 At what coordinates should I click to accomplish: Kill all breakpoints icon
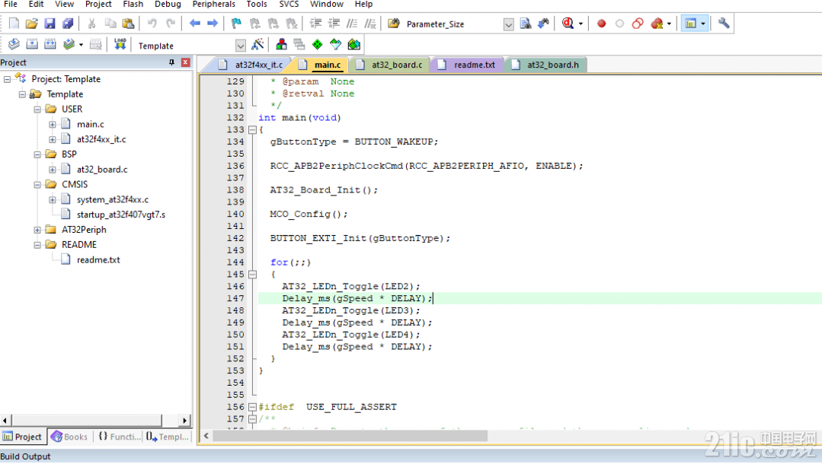(x=657, y=24)
